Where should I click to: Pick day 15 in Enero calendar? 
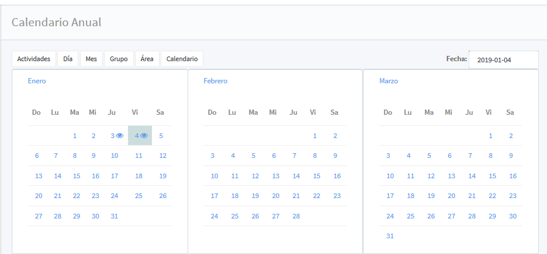pyautogui.click(x=77, y=176)
